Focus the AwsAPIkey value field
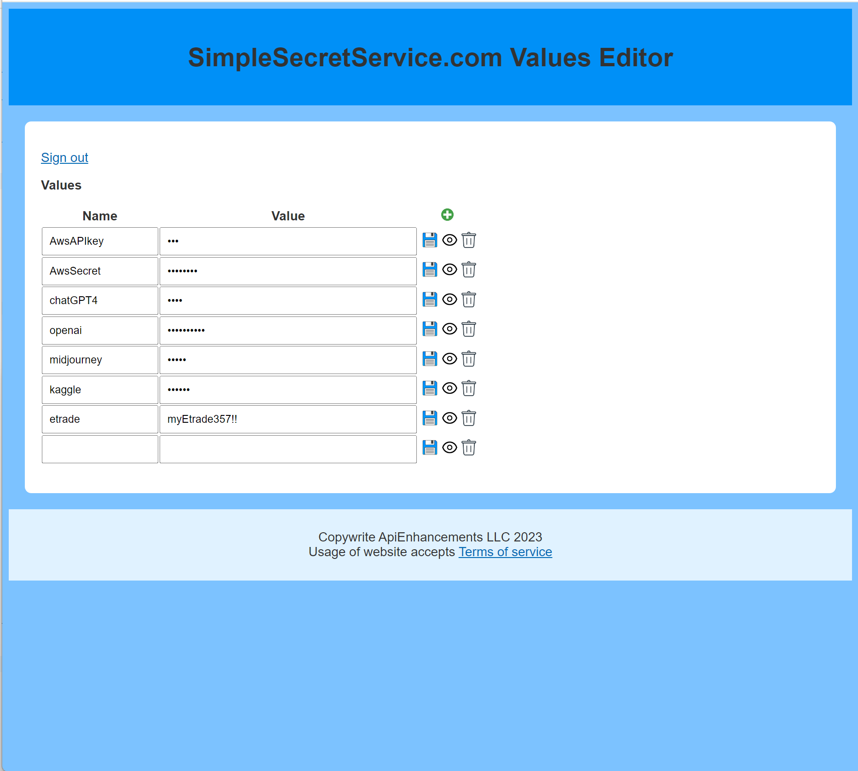 288,241
